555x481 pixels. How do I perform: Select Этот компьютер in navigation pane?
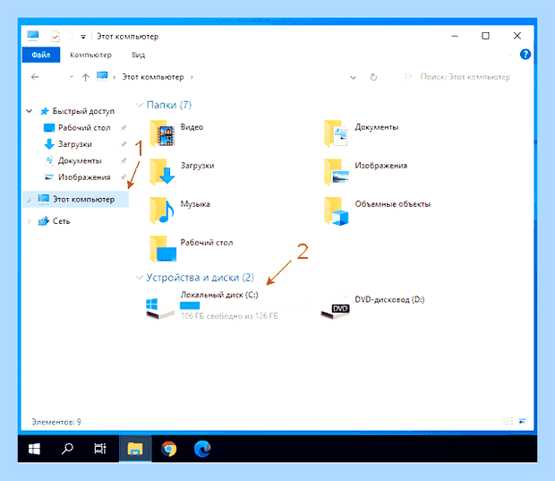click(76, 200)
